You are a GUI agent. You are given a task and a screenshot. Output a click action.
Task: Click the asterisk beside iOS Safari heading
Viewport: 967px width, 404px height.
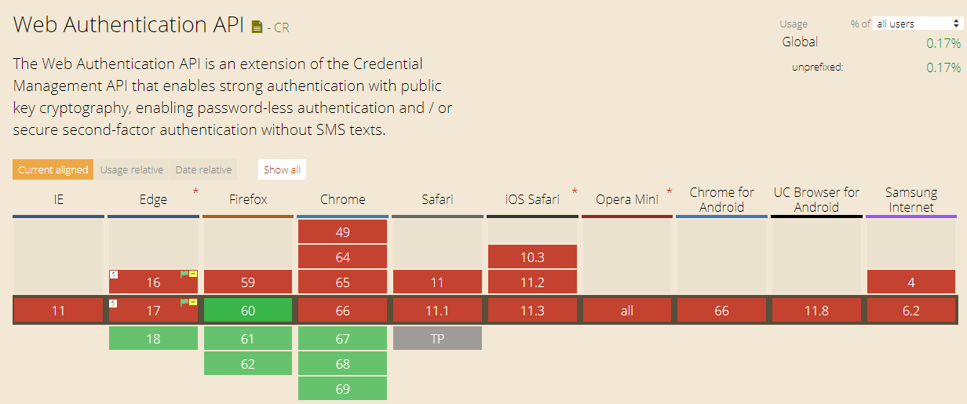575,191
